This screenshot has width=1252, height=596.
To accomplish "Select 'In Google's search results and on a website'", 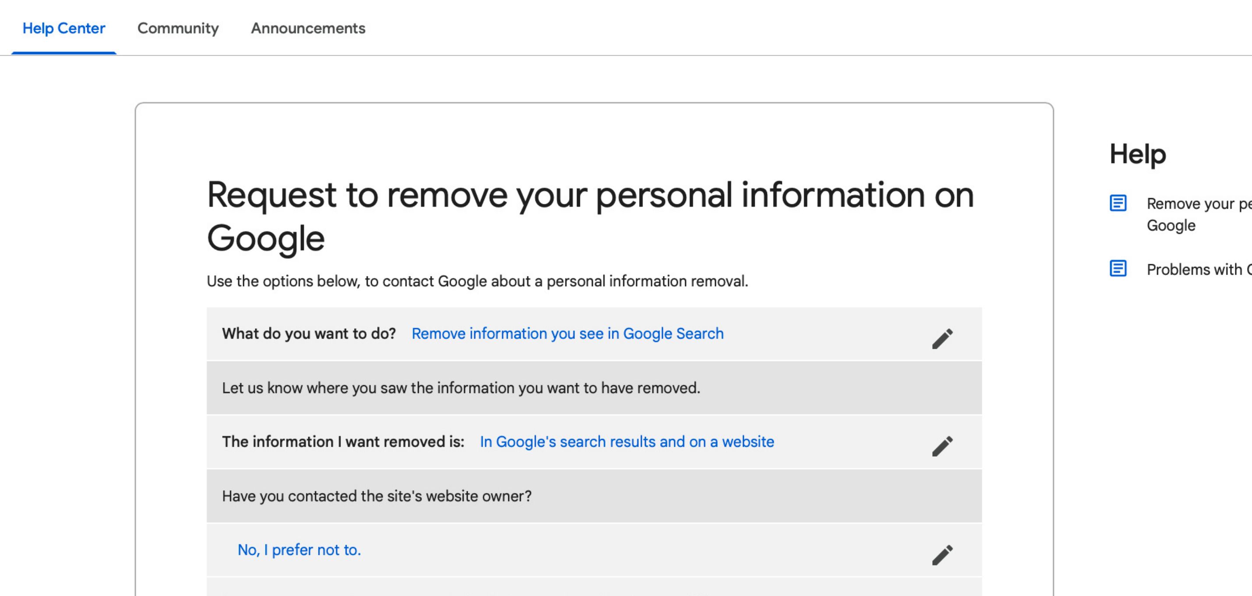I will click(626, 441).
